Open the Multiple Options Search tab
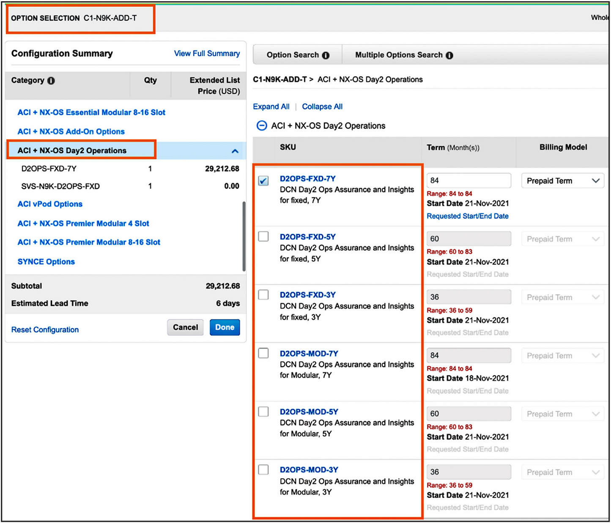The width and height of the screenshot is (611, 523). click(x=403, y=55)
